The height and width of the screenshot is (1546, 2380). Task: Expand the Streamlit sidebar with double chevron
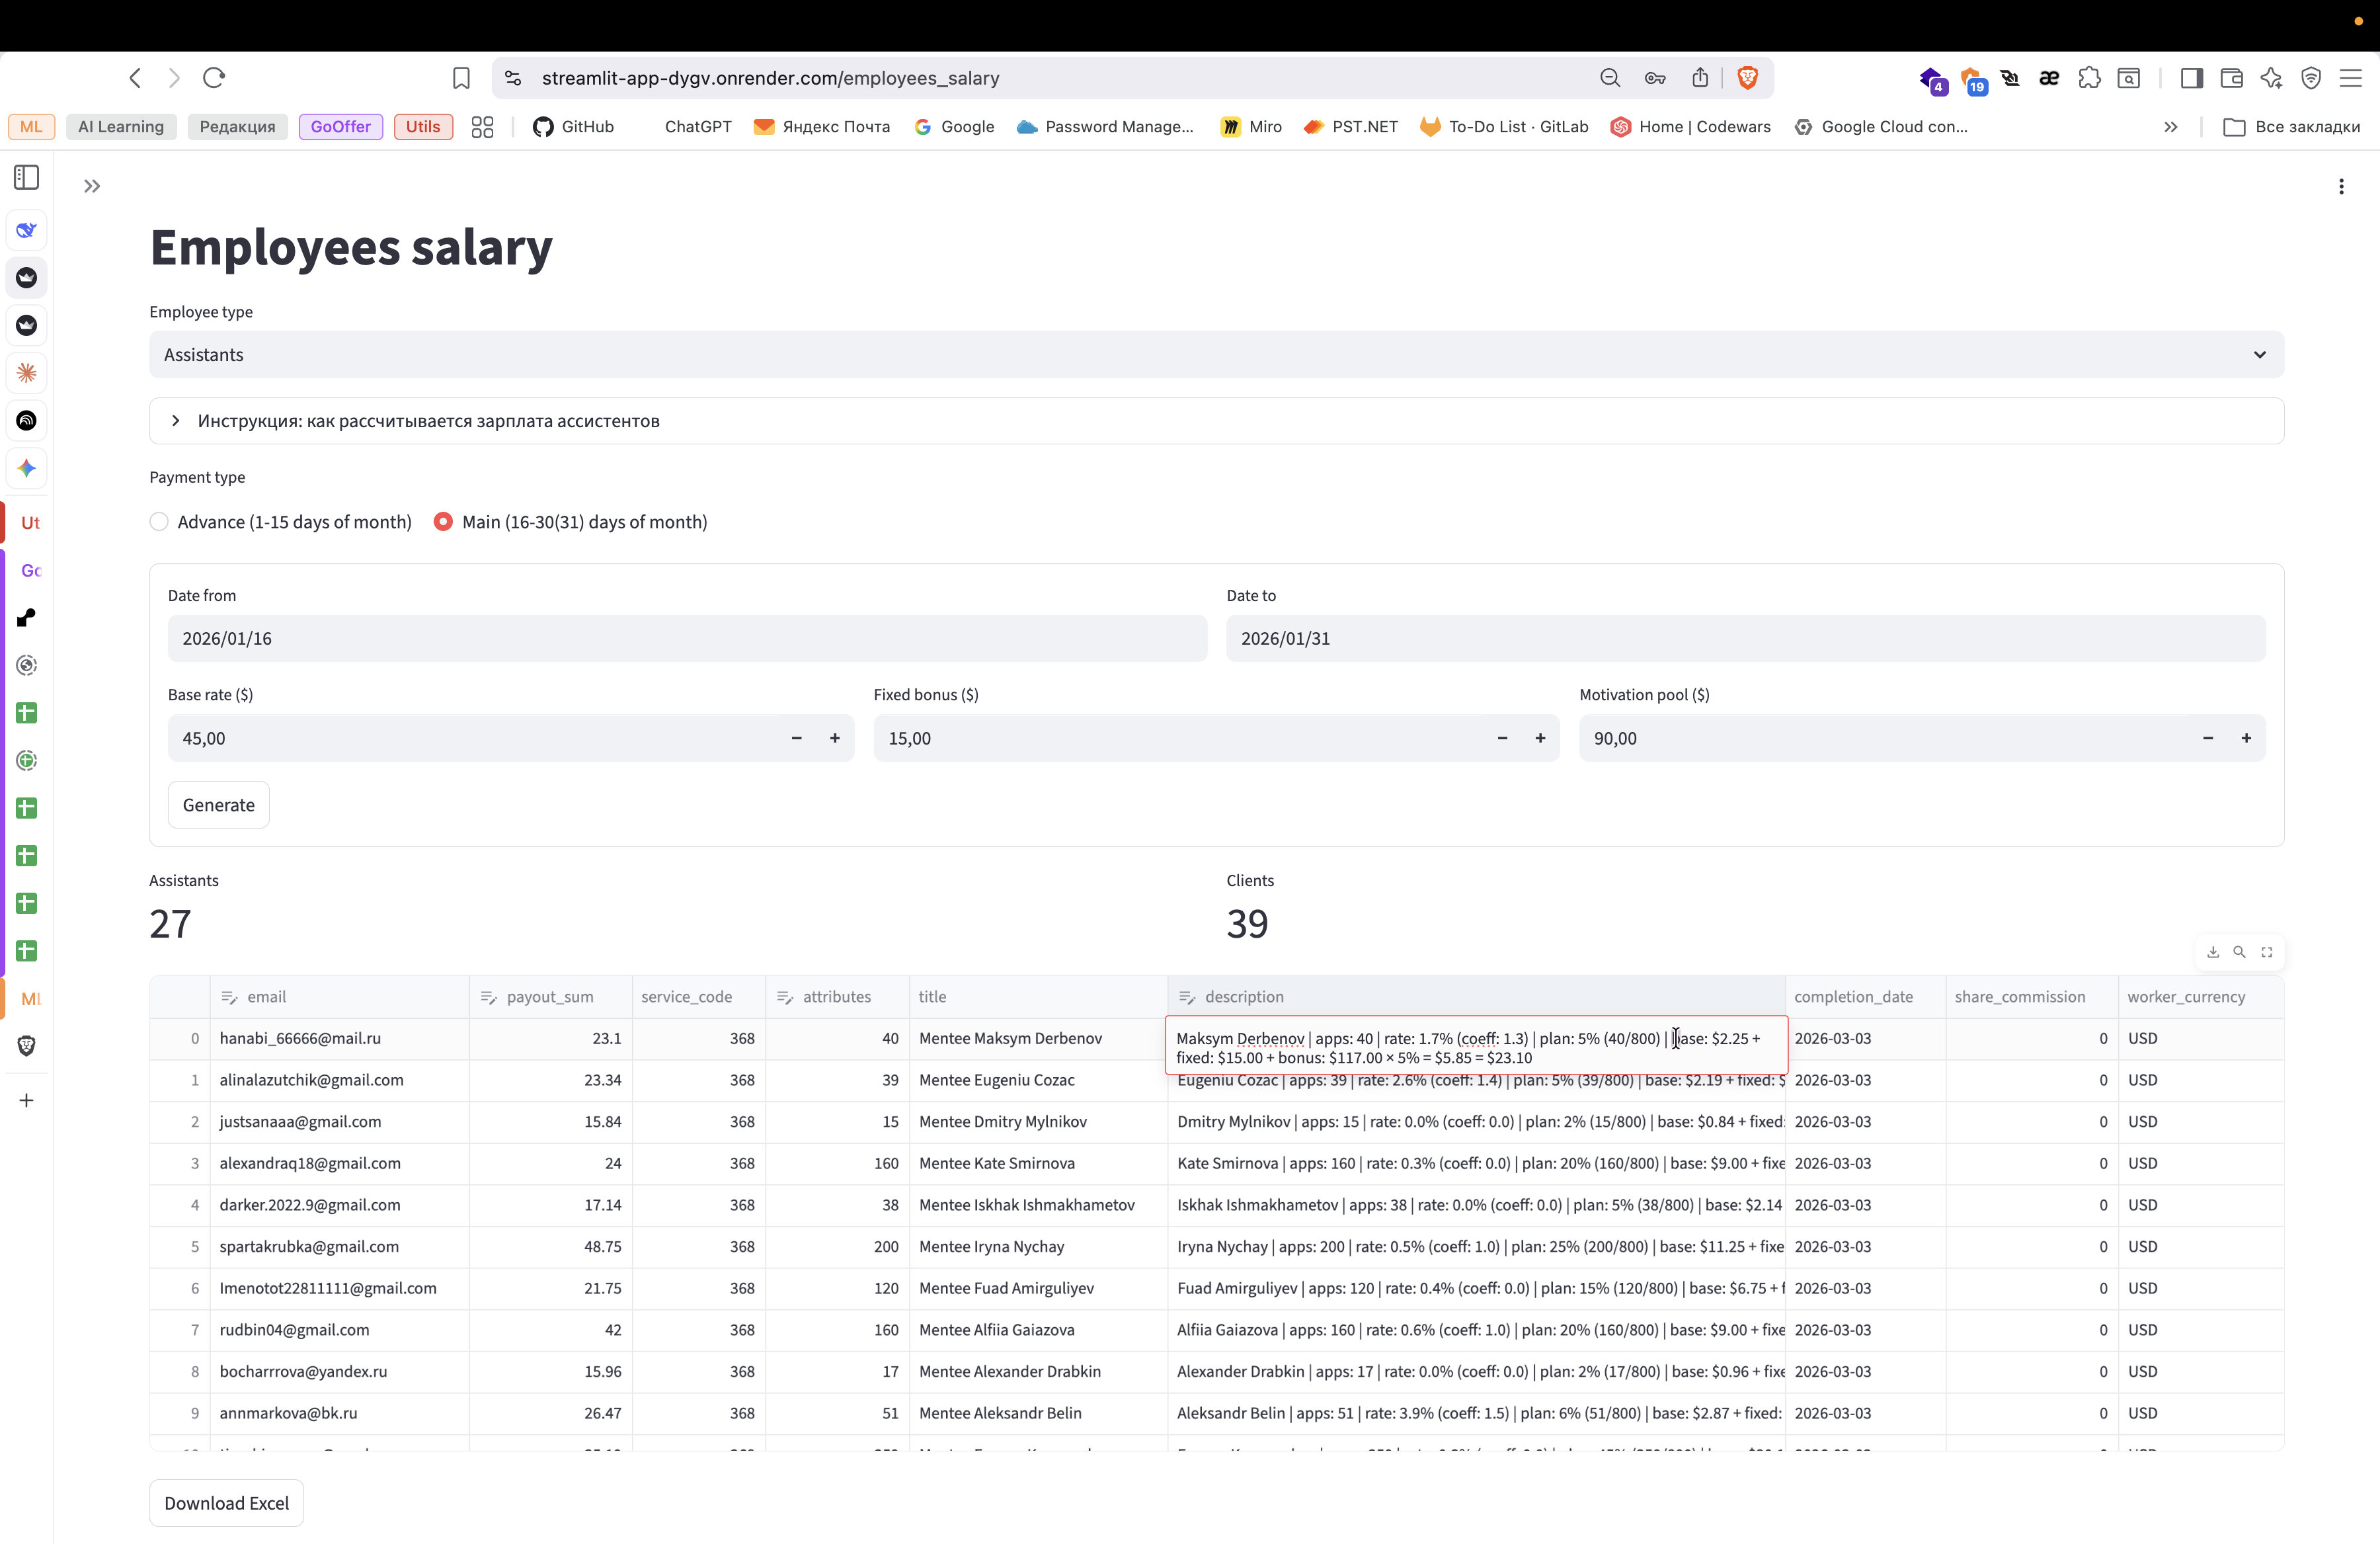[92, 186]
